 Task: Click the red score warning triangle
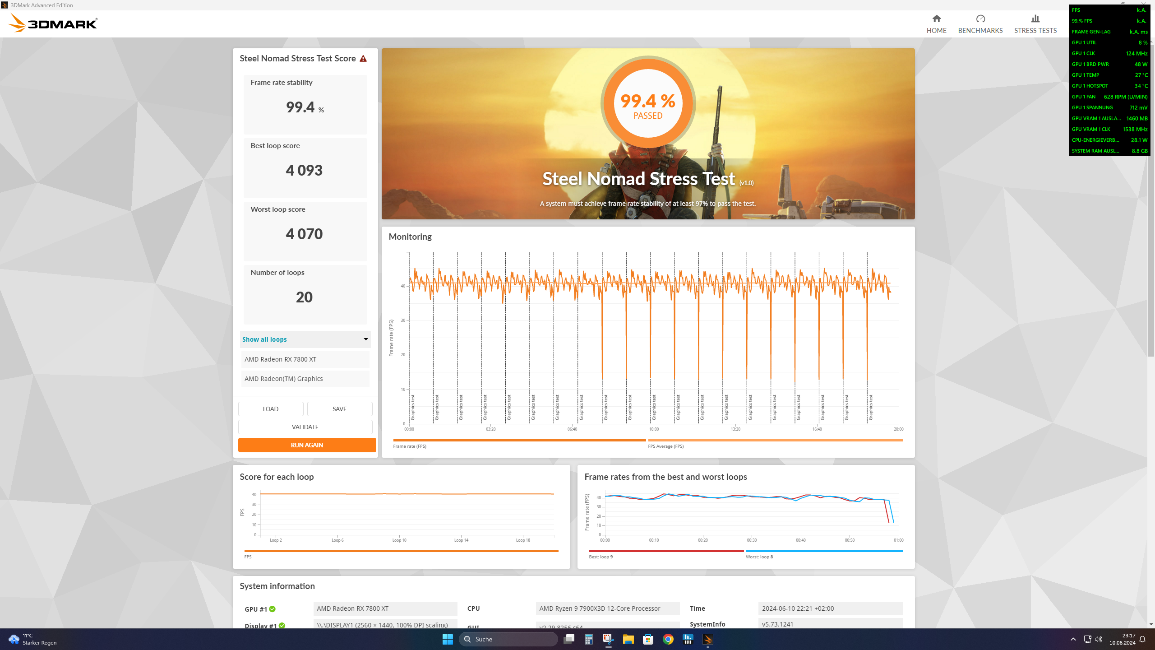363,59
